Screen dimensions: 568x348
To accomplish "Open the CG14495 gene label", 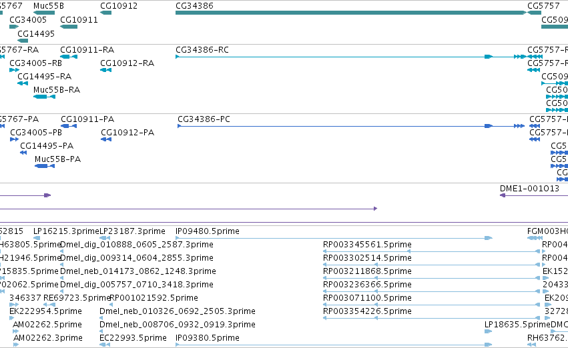I will (x=36, y=33).
